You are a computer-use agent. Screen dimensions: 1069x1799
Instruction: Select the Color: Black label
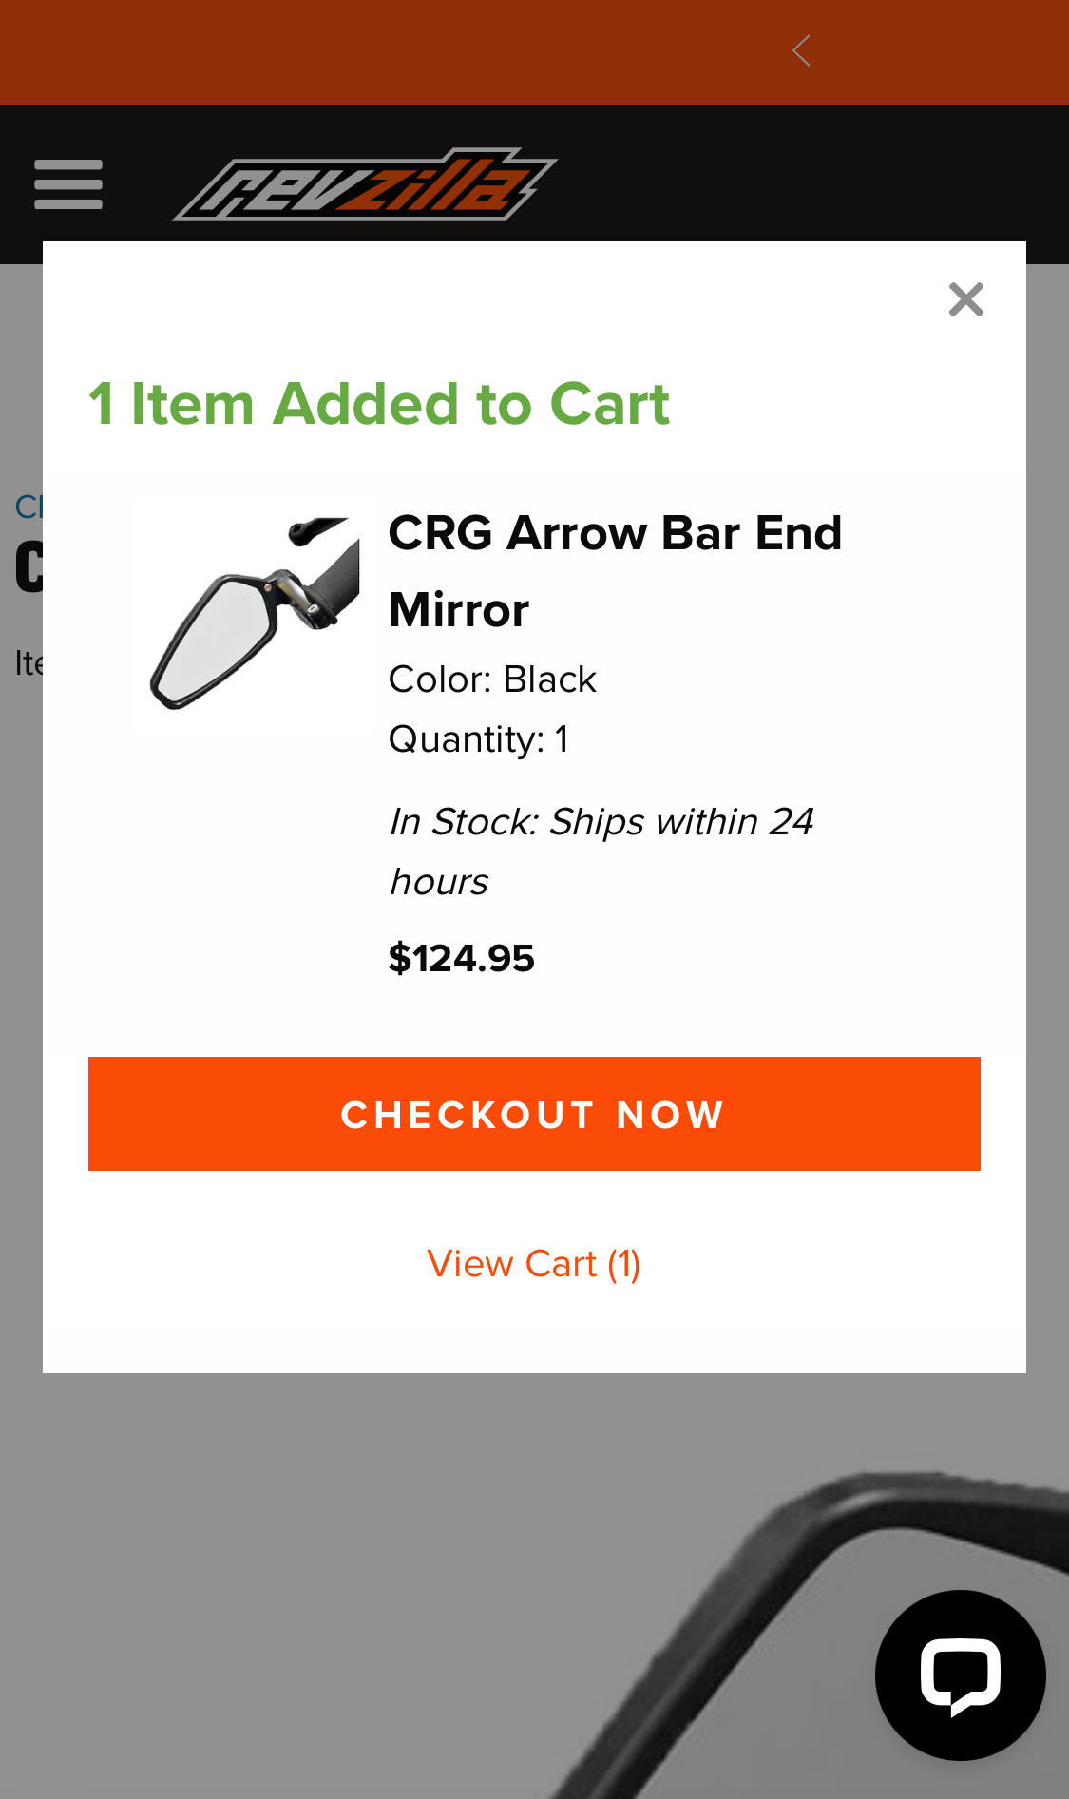(x=492, y=679)
